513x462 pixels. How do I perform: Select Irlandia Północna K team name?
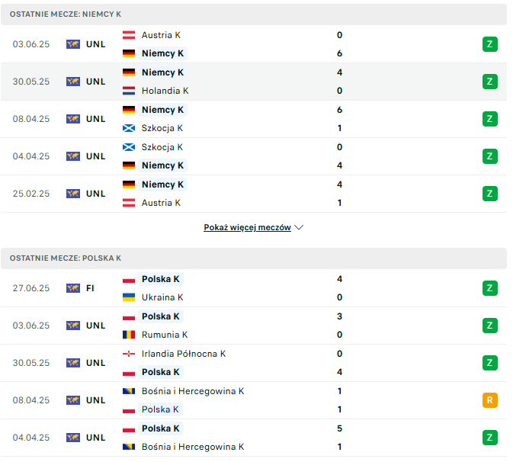coord(184,354)
